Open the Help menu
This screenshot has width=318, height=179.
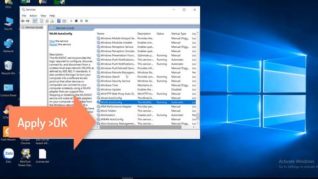[x=52, y=15]
